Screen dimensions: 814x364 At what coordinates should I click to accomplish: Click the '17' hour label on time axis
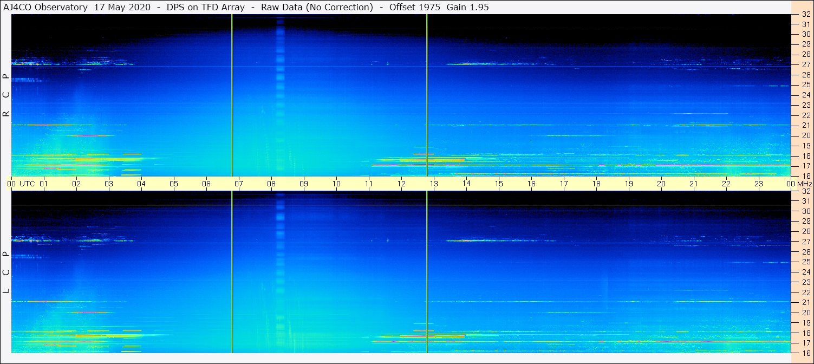pyautogui.click(x=564, y=184)
